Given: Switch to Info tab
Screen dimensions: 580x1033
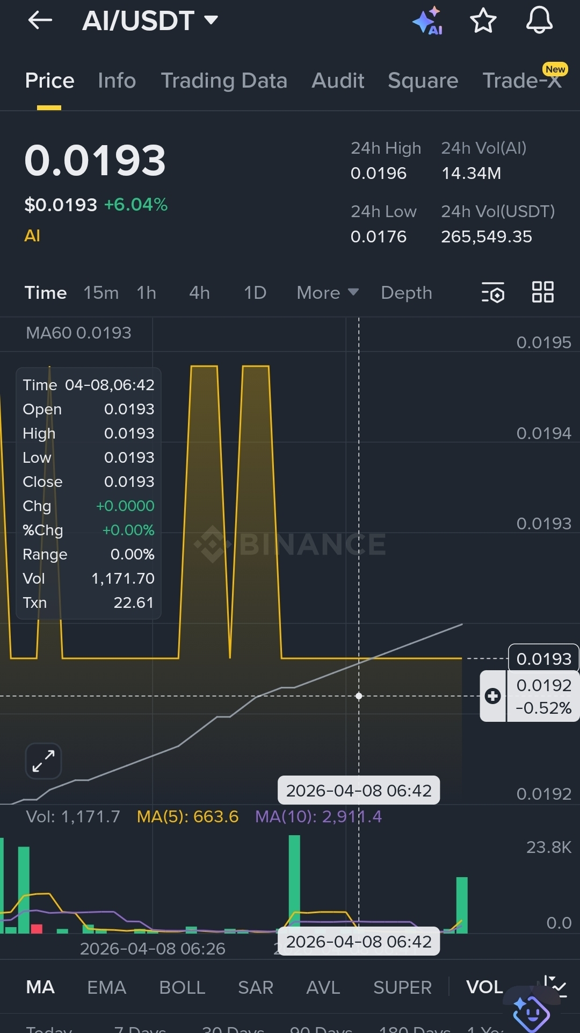Looking at the screenshot, I should click(x=117, y=81).
